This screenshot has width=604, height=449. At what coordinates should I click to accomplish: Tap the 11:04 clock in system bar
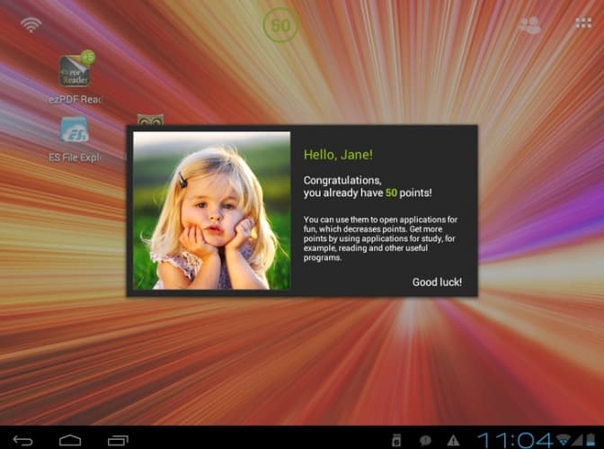click(515, 440)
